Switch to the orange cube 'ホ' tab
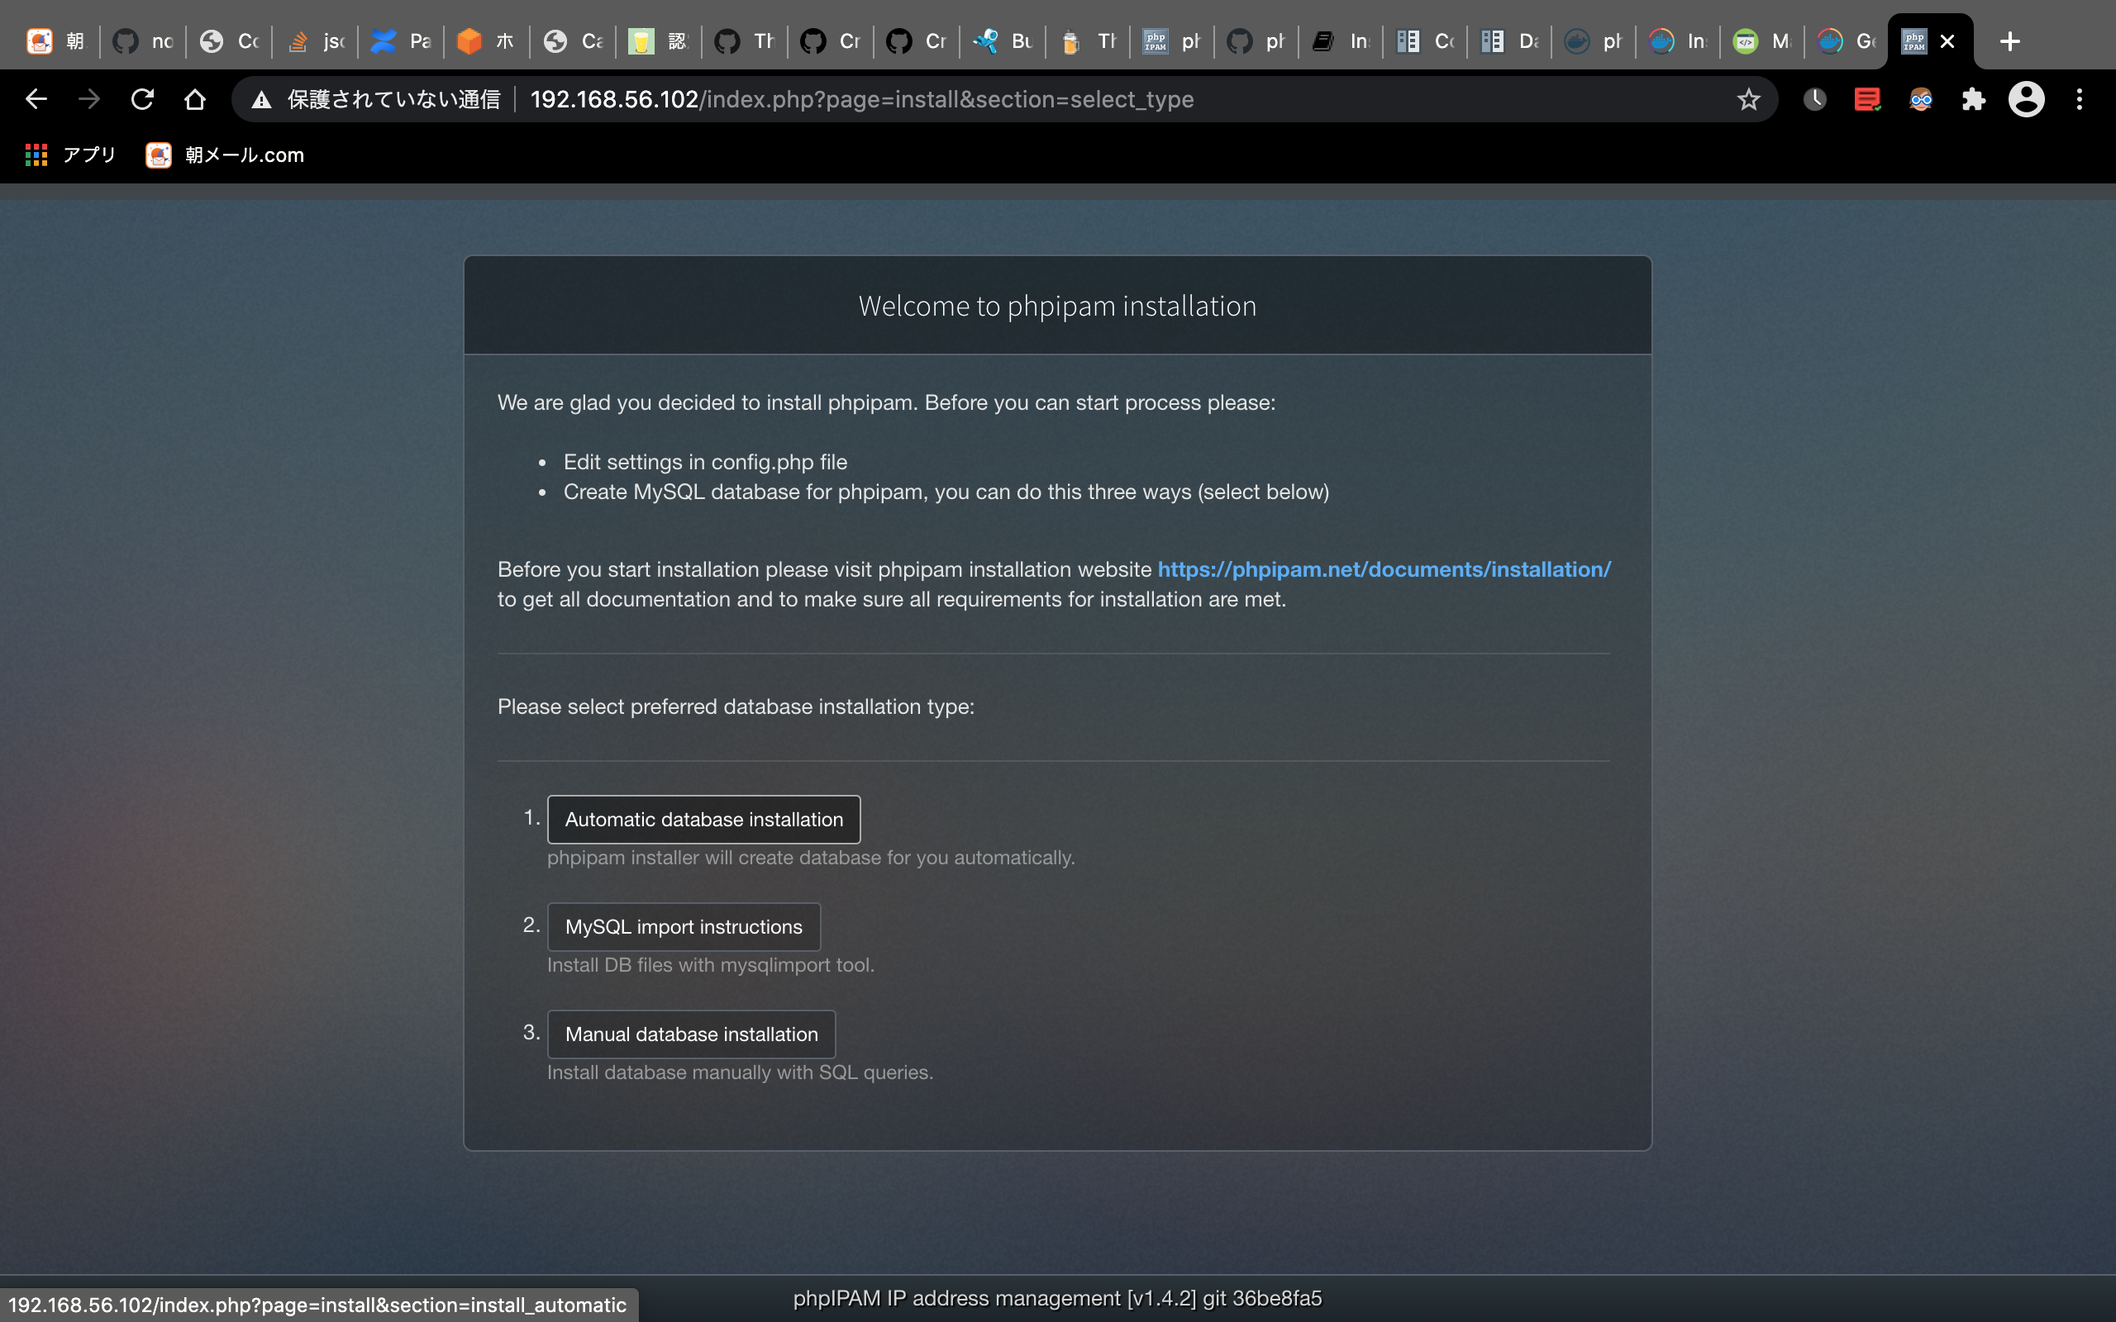The height and width of the screenshot is (1322, 2116). [486, 41]
